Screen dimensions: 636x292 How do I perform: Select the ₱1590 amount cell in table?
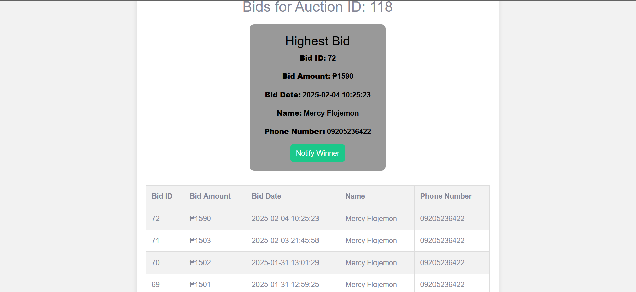200,219
